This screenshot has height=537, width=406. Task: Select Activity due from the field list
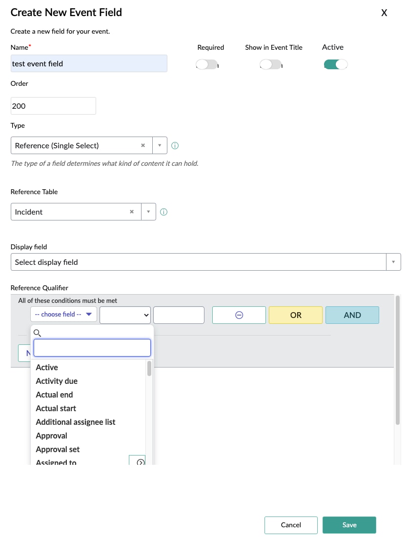(57, 381)
